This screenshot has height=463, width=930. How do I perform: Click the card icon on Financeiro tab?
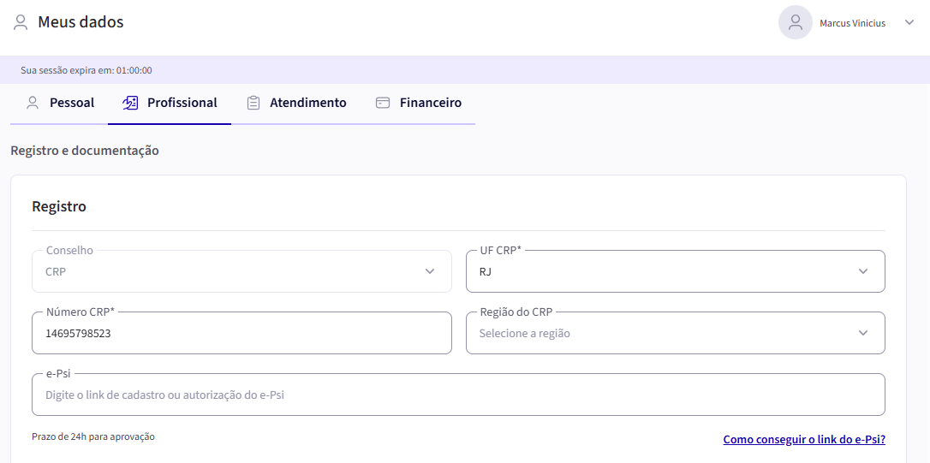[x=383, y=103]
